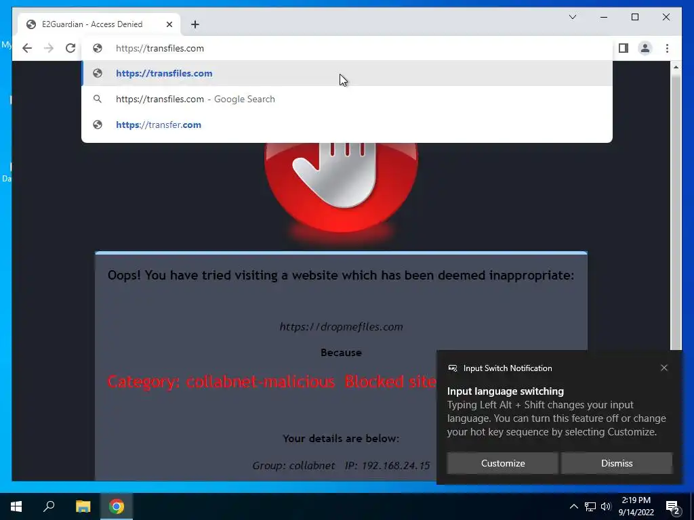Click the Category: collabnet-malicious text
Image resolution: width=694 pixels, height=520 pixels.
pos(221,381)
